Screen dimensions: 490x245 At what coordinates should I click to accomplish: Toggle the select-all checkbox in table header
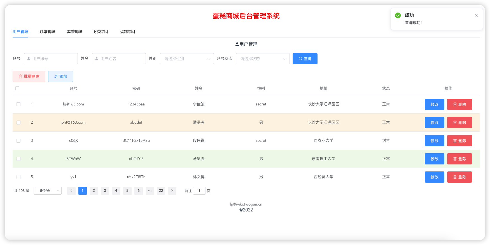[x=17, y=88]
